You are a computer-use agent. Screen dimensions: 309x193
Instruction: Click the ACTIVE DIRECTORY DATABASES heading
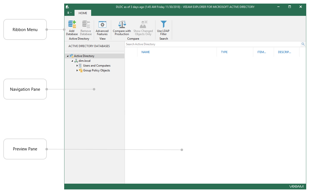89,46
